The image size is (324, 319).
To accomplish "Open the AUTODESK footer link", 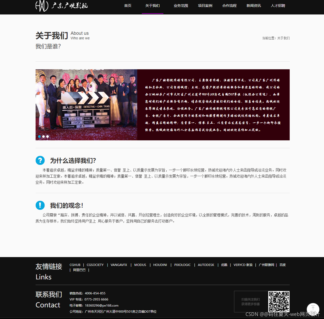I will (x=206, y=265).
